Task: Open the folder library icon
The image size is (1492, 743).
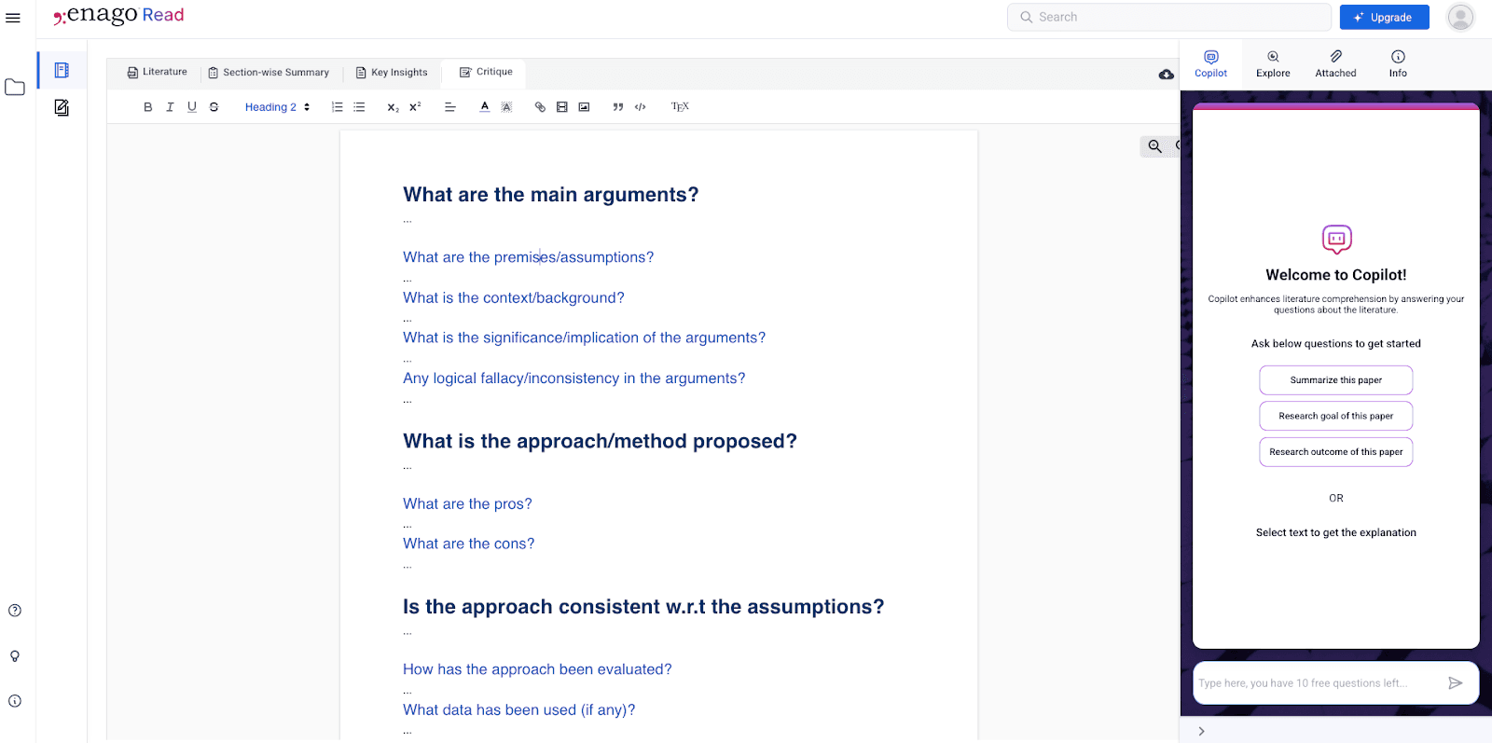Action: coord(15,88)
